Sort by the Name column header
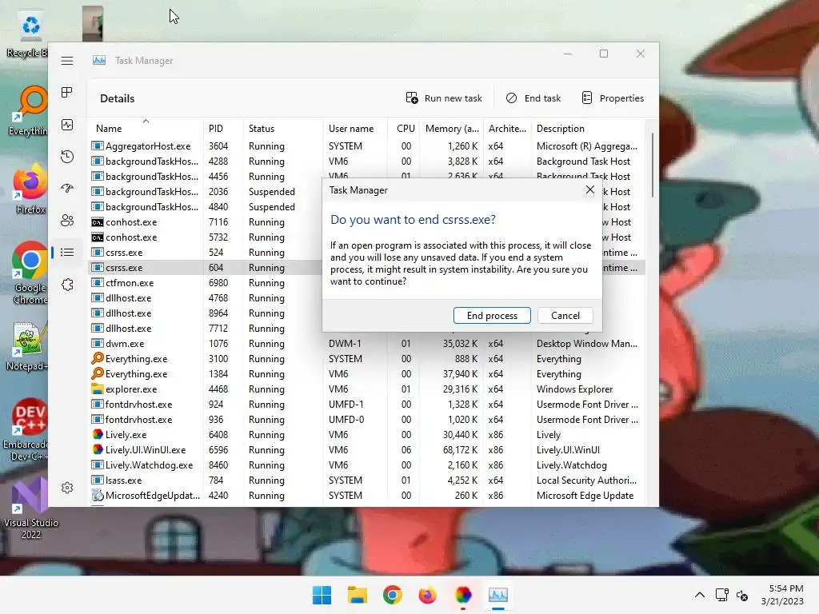Viewport: 819px width, 614px height. click(146, 129)
